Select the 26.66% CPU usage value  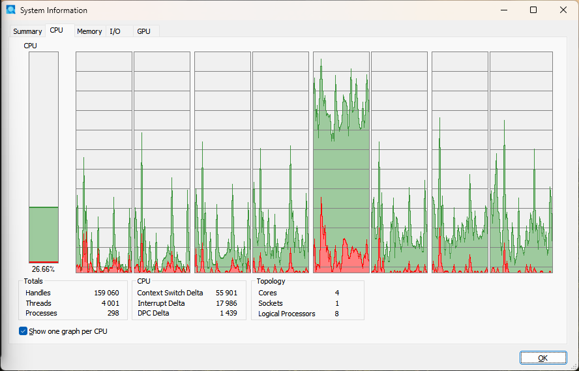point(43,269)
